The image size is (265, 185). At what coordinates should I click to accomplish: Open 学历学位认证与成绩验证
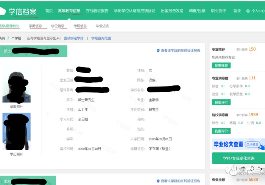coord(134,11)
